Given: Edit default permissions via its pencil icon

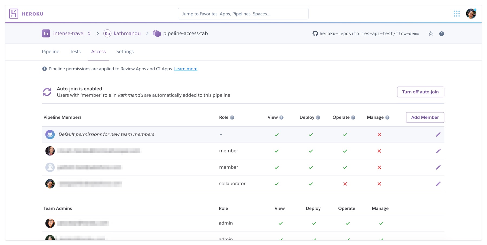Looking at the screenshot, I should tap(439, 134).
